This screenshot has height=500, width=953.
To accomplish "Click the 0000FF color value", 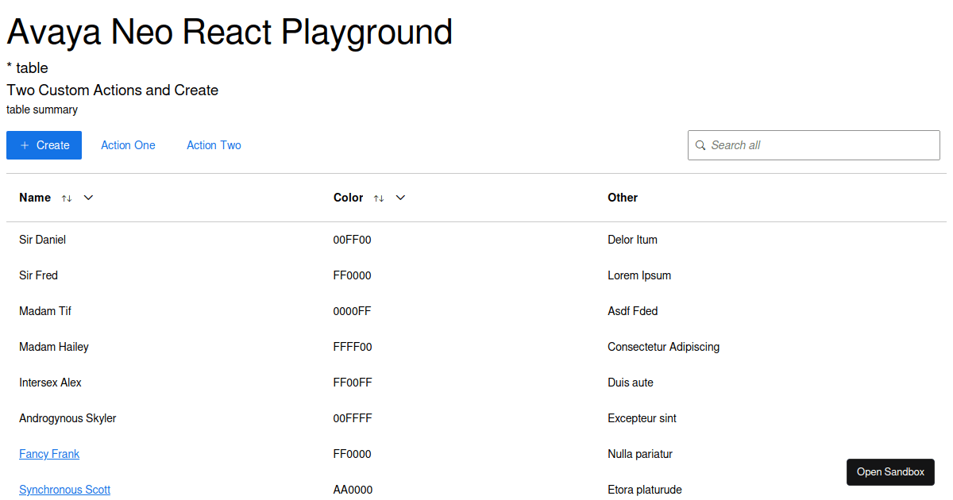I will coord(352,311).
